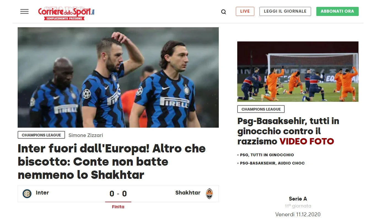Click the Serie A section heading
This screenshot has height=219, width=372.
click(x=298, y=199)
